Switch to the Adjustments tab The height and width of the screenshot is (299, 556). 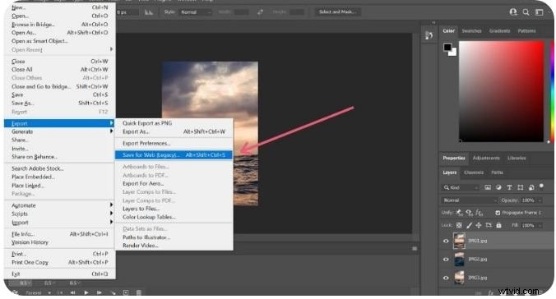point(486,158)
